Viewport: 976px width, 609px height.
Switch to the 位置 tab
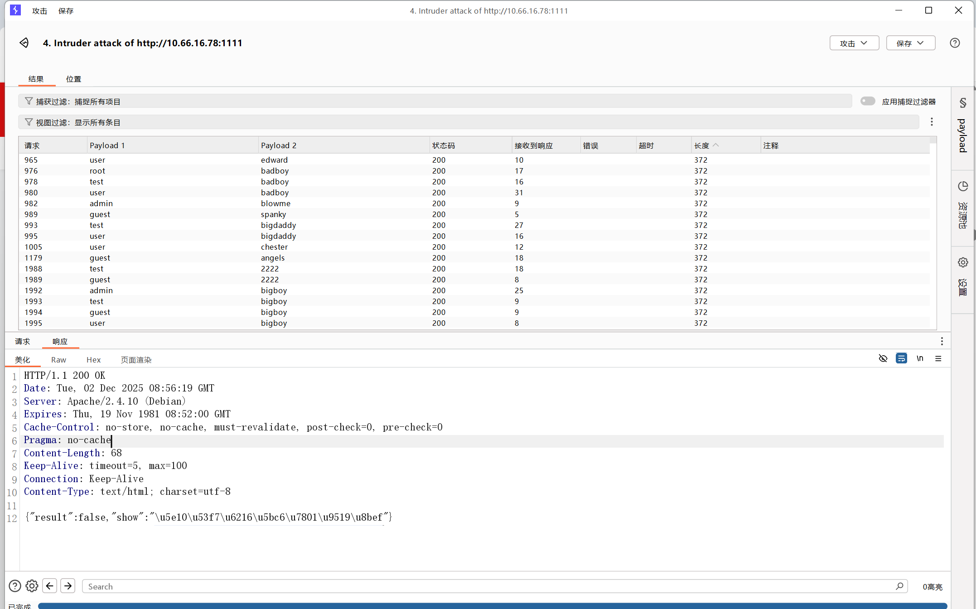click(73, 79)
